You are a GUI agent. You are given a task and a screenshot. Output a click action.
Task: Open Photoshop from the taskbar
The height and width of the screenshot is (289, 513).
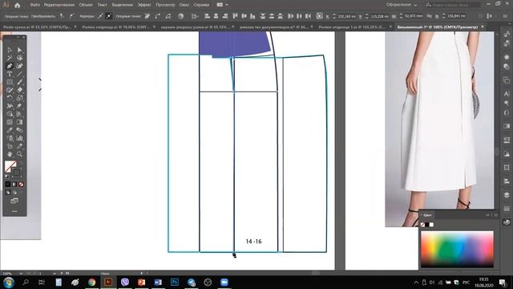(175, 282)
